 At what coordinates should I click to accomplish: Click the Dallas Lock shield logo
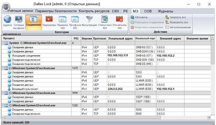[x=6, y=6]
